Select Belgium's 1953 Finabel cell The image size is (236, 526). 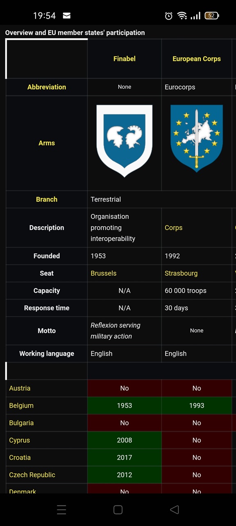pos(124,406)
